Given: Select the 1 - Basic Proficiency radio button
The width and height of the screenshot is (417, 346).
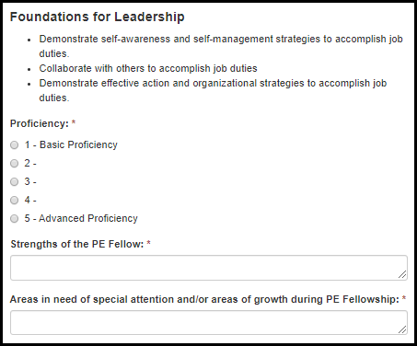Looking at the screenshot, I should click(15, 144).
